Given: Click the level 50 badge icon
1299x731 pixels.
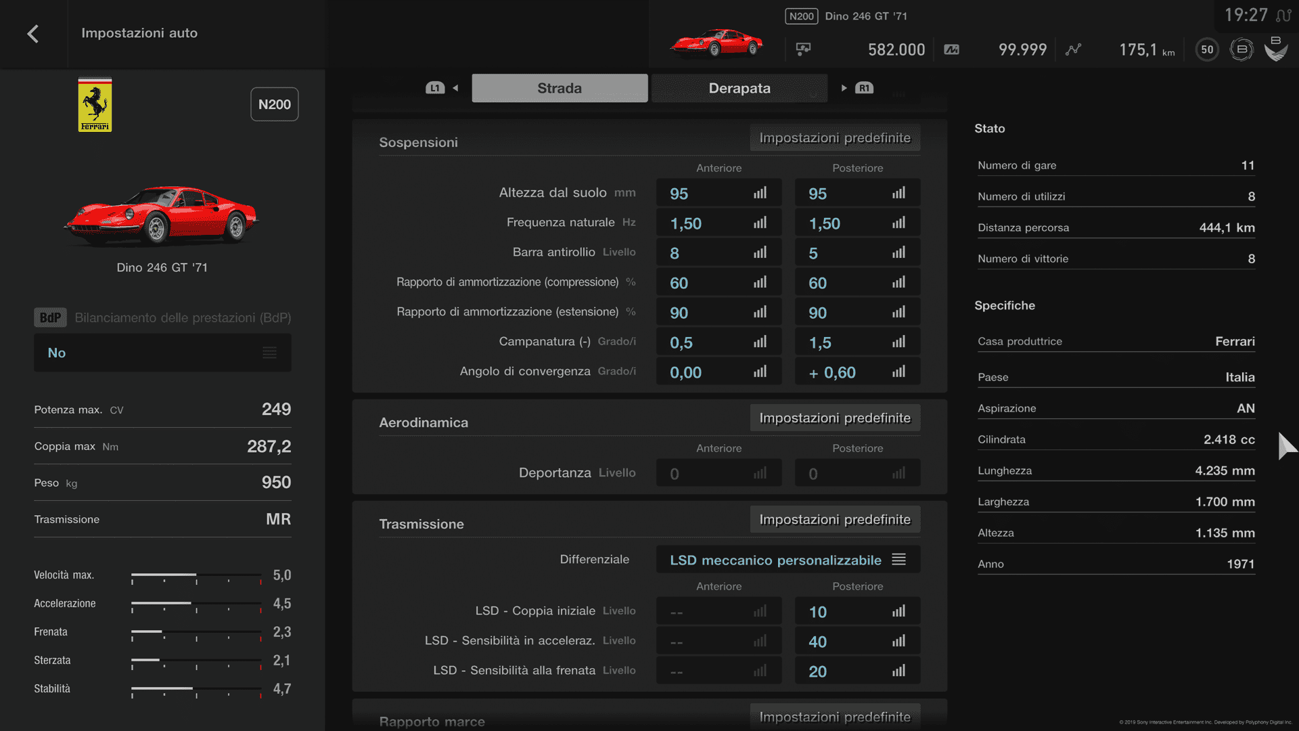Looking at the screenshot, I should 1207,49.
